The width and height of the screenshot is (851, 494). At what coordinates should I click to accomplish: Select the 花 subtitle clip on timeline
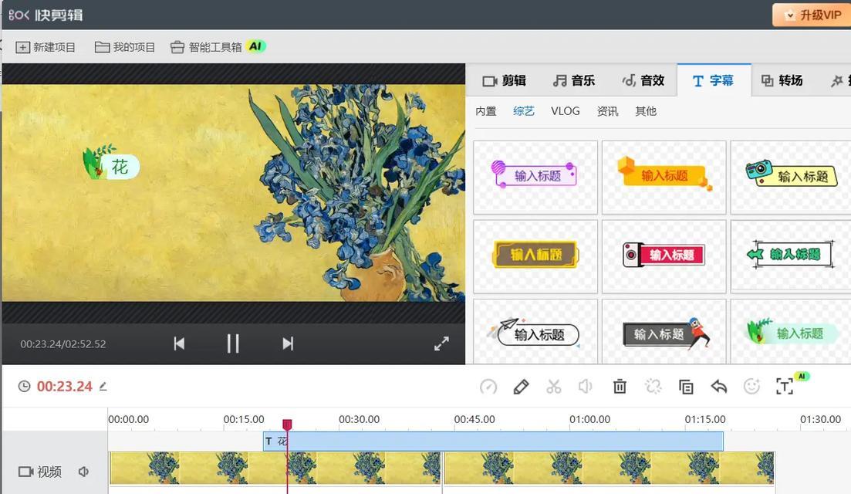pos(493,442)
